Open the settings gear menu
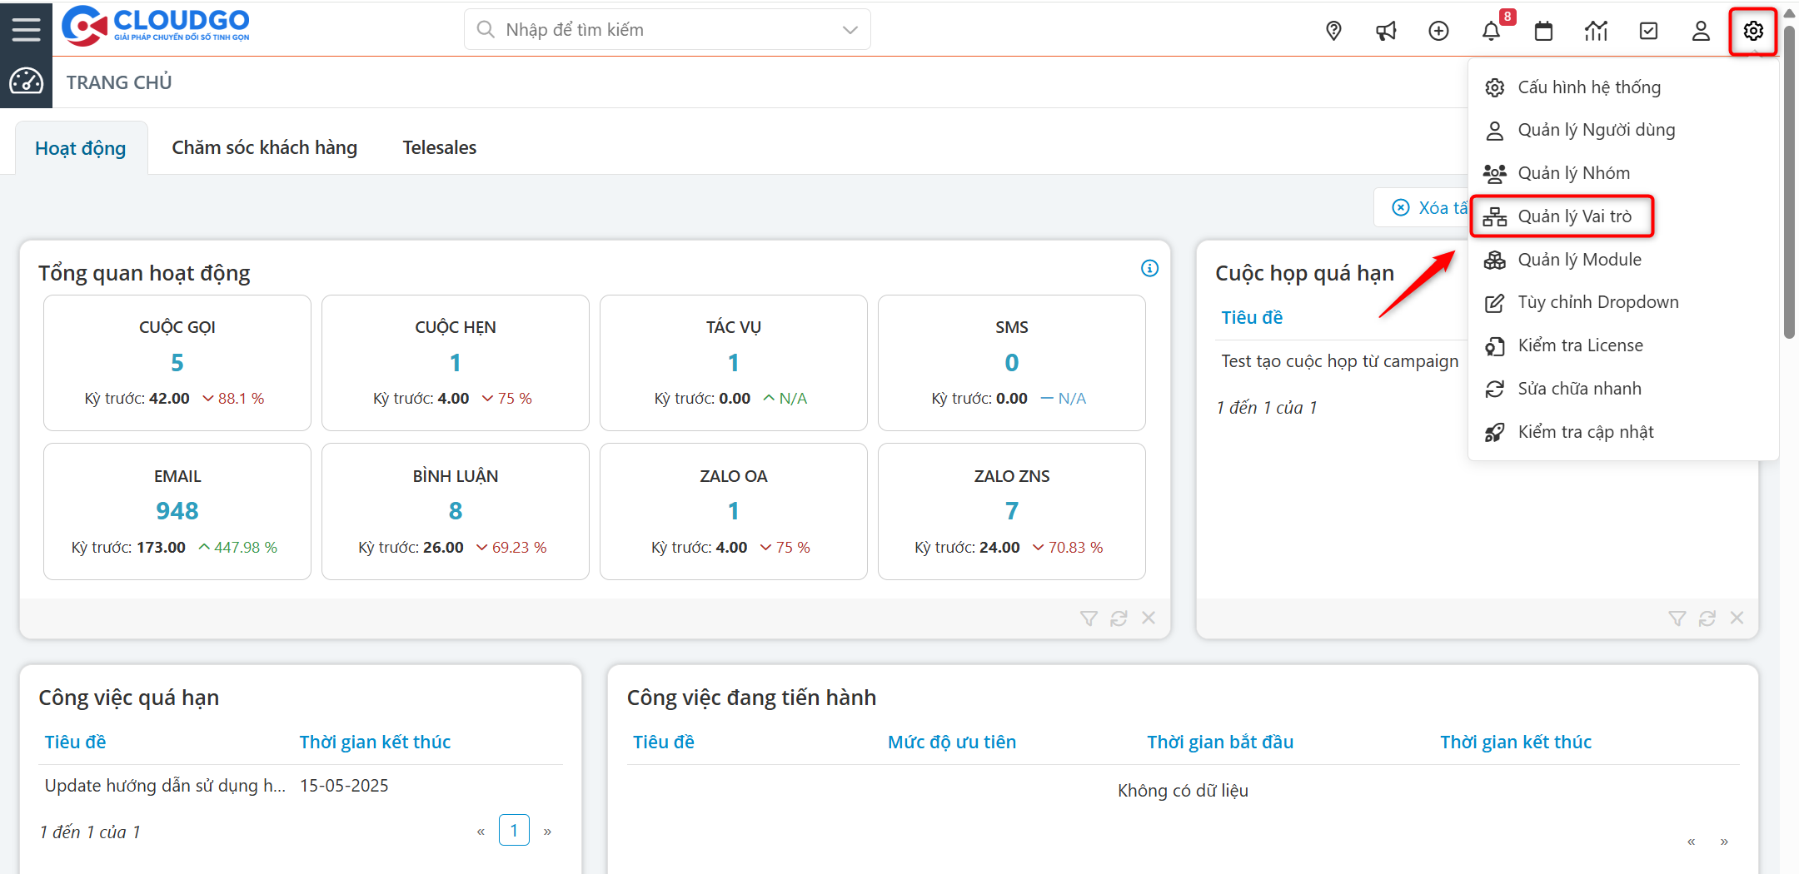 [1753, 31]
